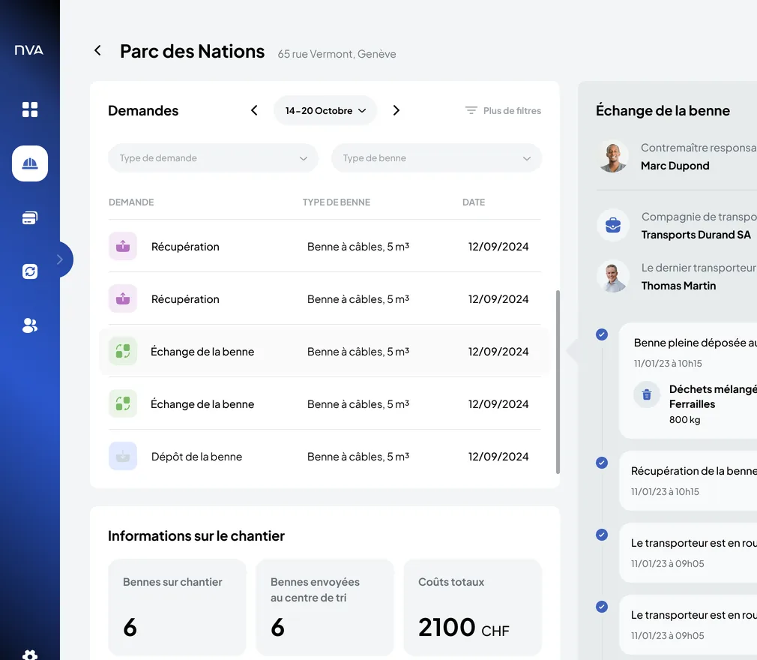757x660 pixels.
Task: Click the Parc des Nations title
Action: 192,51
